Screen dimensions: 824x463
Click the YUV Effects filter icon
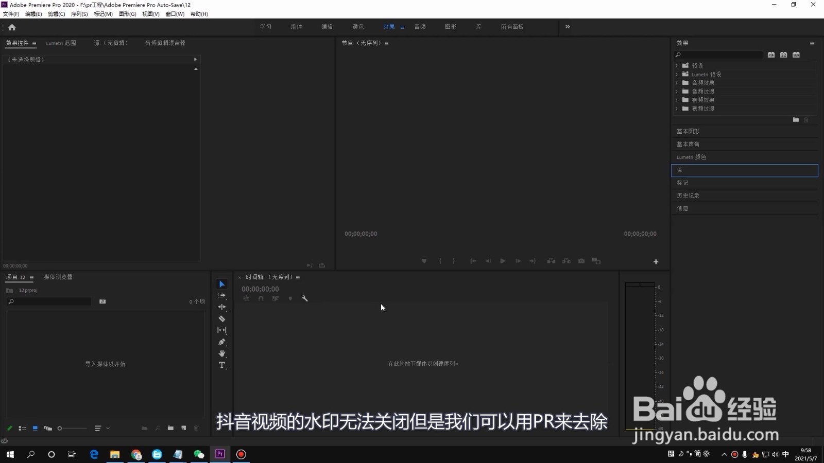(x=796, y=55)
